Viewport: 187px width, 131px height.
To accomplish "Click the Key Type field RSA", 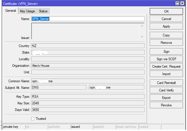I will [x=88, y=97].
